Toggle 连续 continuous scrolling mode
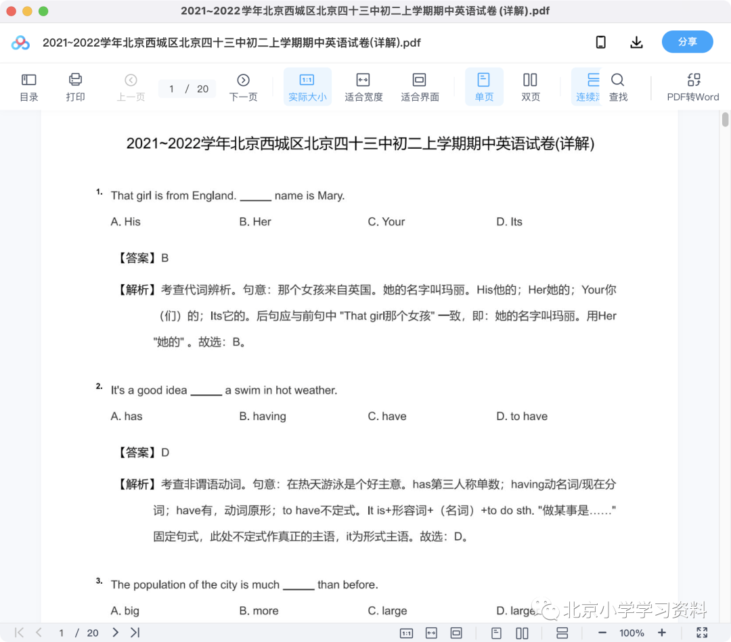This screenshot has height=642, width=731. coord(587,87)
